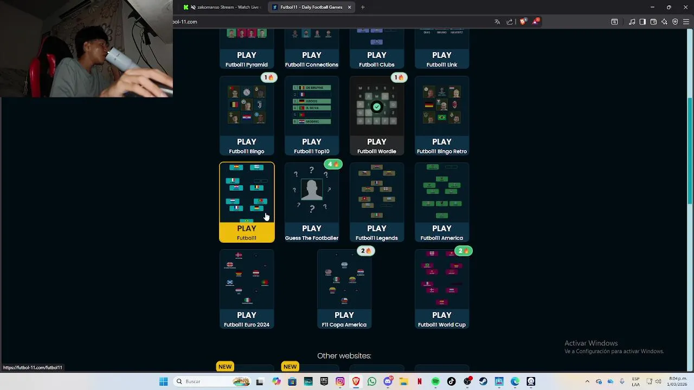694x390 pixels.
Task: Click the Other websites heading
Action: tap(344, 356)
